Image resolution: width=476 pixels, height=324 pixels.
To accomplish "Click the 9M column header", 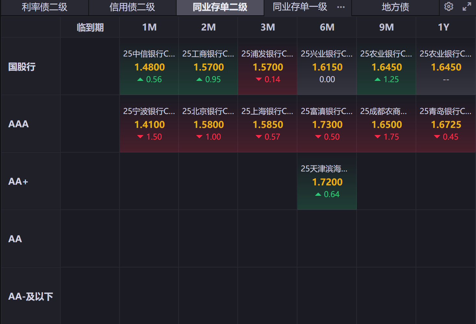I will [x=386, y=27].
